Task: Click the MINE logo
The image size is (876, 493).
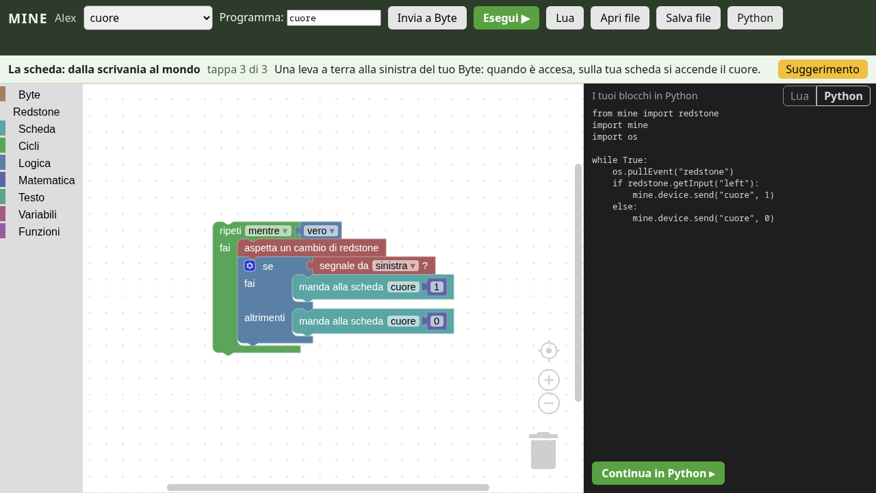Action: point(28,18)
